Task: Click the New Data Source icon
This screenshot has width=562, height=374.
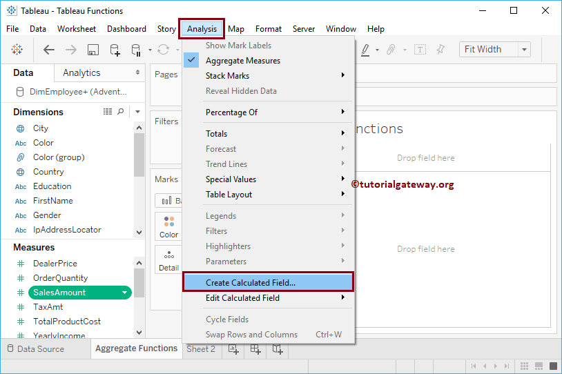Action: tap(115, 50)
